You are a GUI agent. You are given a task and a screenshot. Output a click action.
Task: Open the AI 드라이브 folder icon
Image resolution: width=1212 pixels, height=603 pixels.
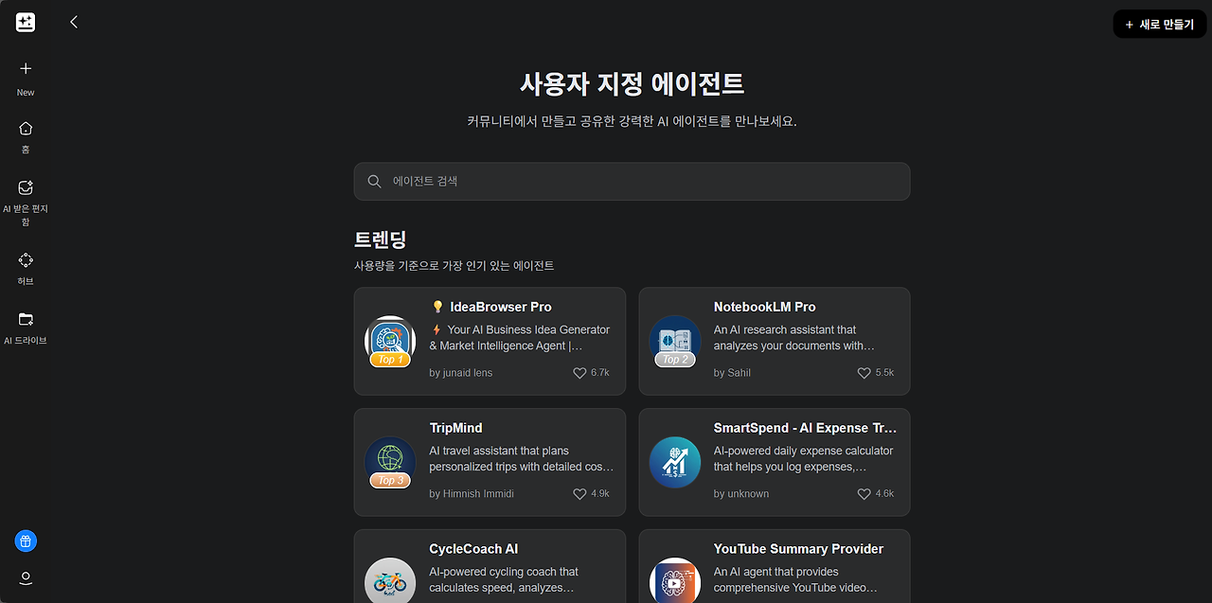[26, 319]
